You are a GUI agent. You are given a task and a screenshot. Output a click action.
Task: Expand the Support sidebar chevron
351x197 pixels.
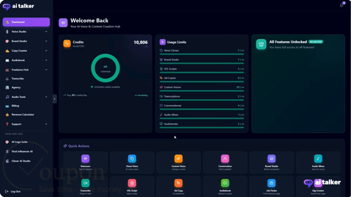pos(46,124)
